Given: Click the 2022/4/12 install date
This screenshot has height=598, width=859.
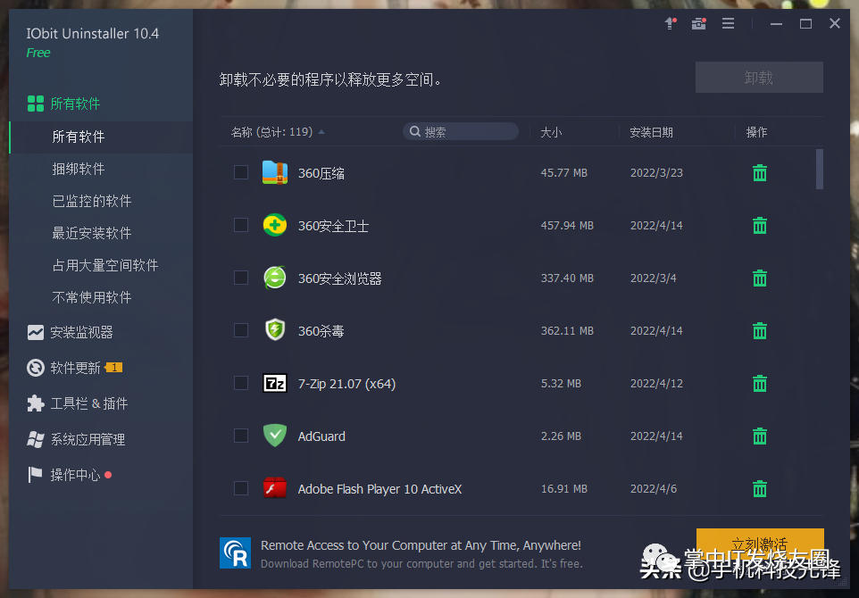Looking at the screenshot, I should point(656,383).
